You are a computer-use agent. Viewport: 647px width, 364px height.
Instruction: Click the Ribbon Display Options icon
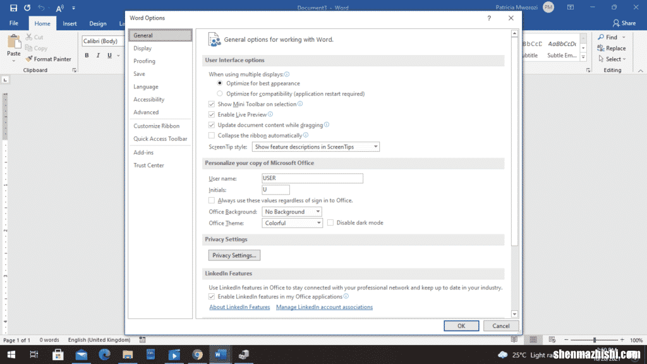[571, 8]
